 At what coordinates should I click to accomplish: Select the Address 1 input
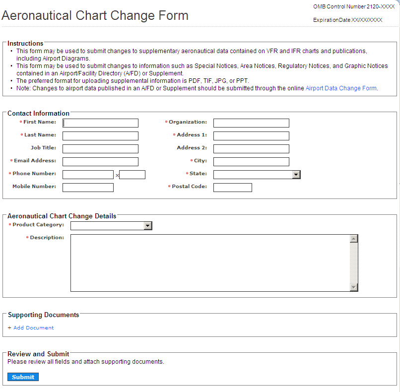pyautogui.click(x=251, y=136)
